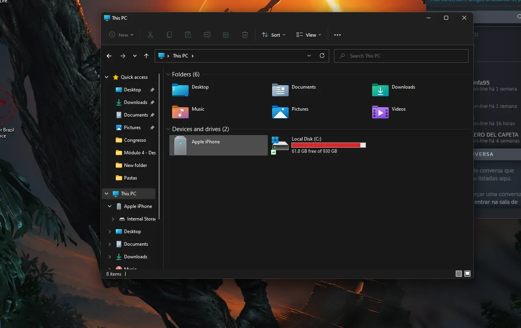Image resolution: width=521 pixels, height=328 pixels.
Task: Click the Copy icon in toolbar
Action: click(x=169, y=35)
